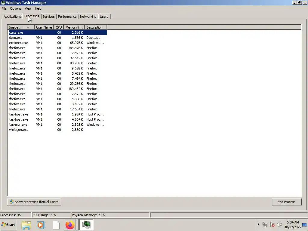
Task: Go to the Networking tab
Action: pyautogui.click(x=88, y=17)
